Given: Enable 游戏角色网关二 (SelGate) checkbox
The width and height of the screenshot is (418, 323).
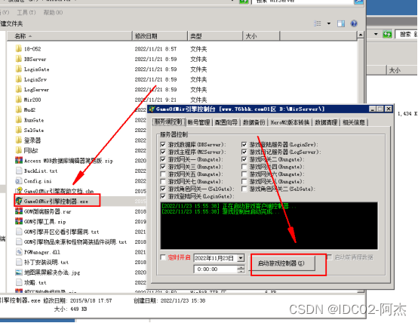Looking at the screenshot, I should click(x=244, y=189).
